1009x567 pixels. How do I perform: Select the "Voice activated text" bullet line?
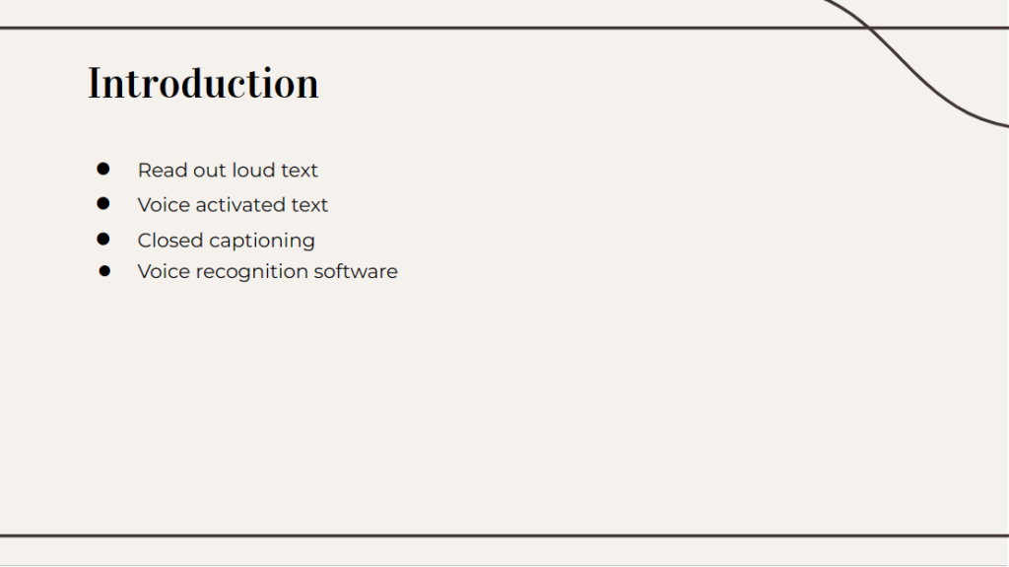(233, 205)
